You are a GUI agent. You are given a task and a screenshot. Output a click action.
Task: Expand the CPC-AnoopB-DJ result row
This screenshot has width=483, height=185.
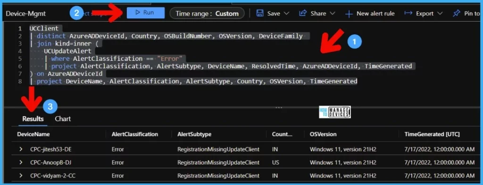click(21, 162)
